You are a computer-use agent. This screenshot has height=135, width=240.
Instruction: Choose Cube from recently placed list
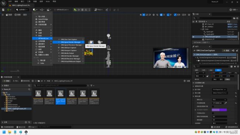42,63
